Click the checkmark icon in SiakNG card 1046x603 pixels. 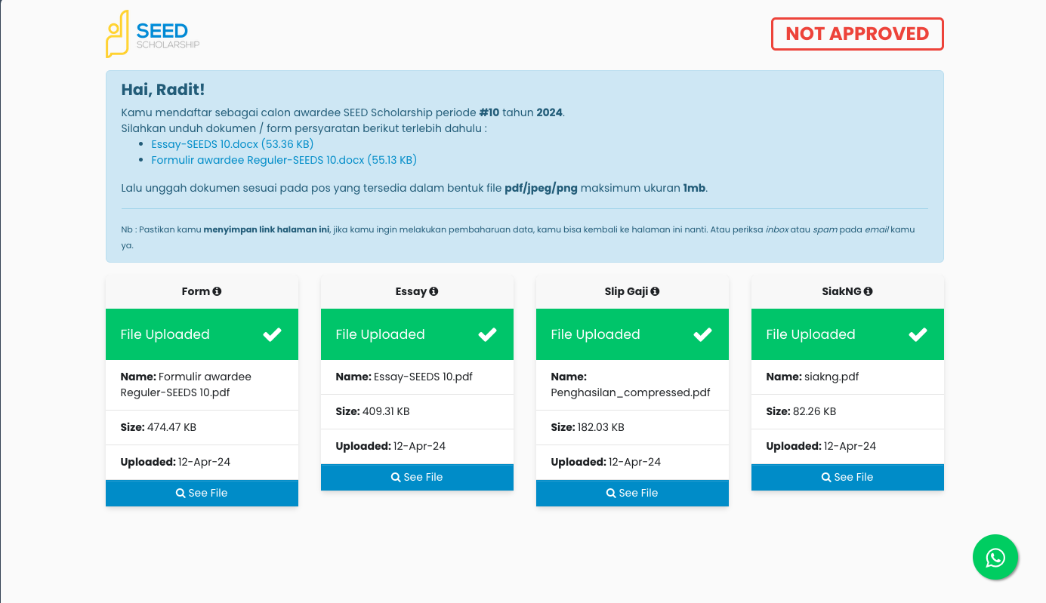pos(918,334)
